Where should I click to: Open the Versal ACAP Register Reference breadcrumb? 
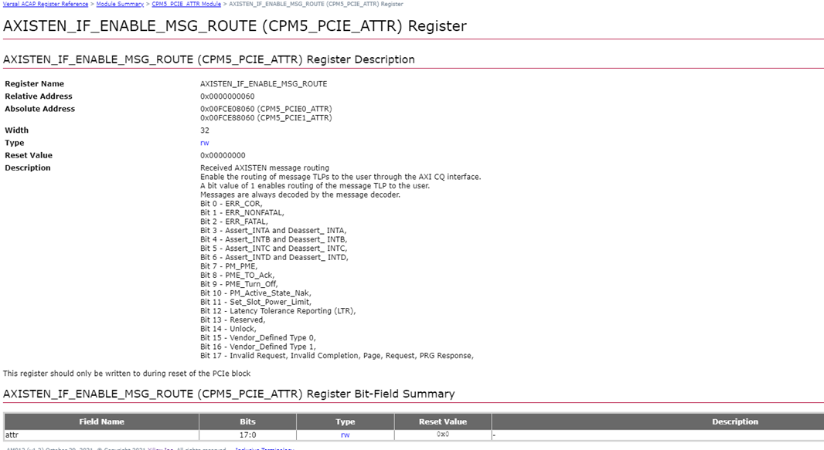[x=46, y=4]
